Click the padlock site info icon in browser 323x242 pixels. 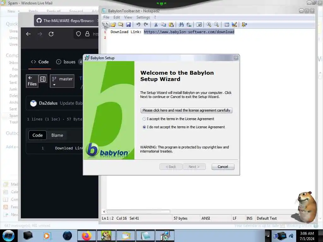[87, 34]
